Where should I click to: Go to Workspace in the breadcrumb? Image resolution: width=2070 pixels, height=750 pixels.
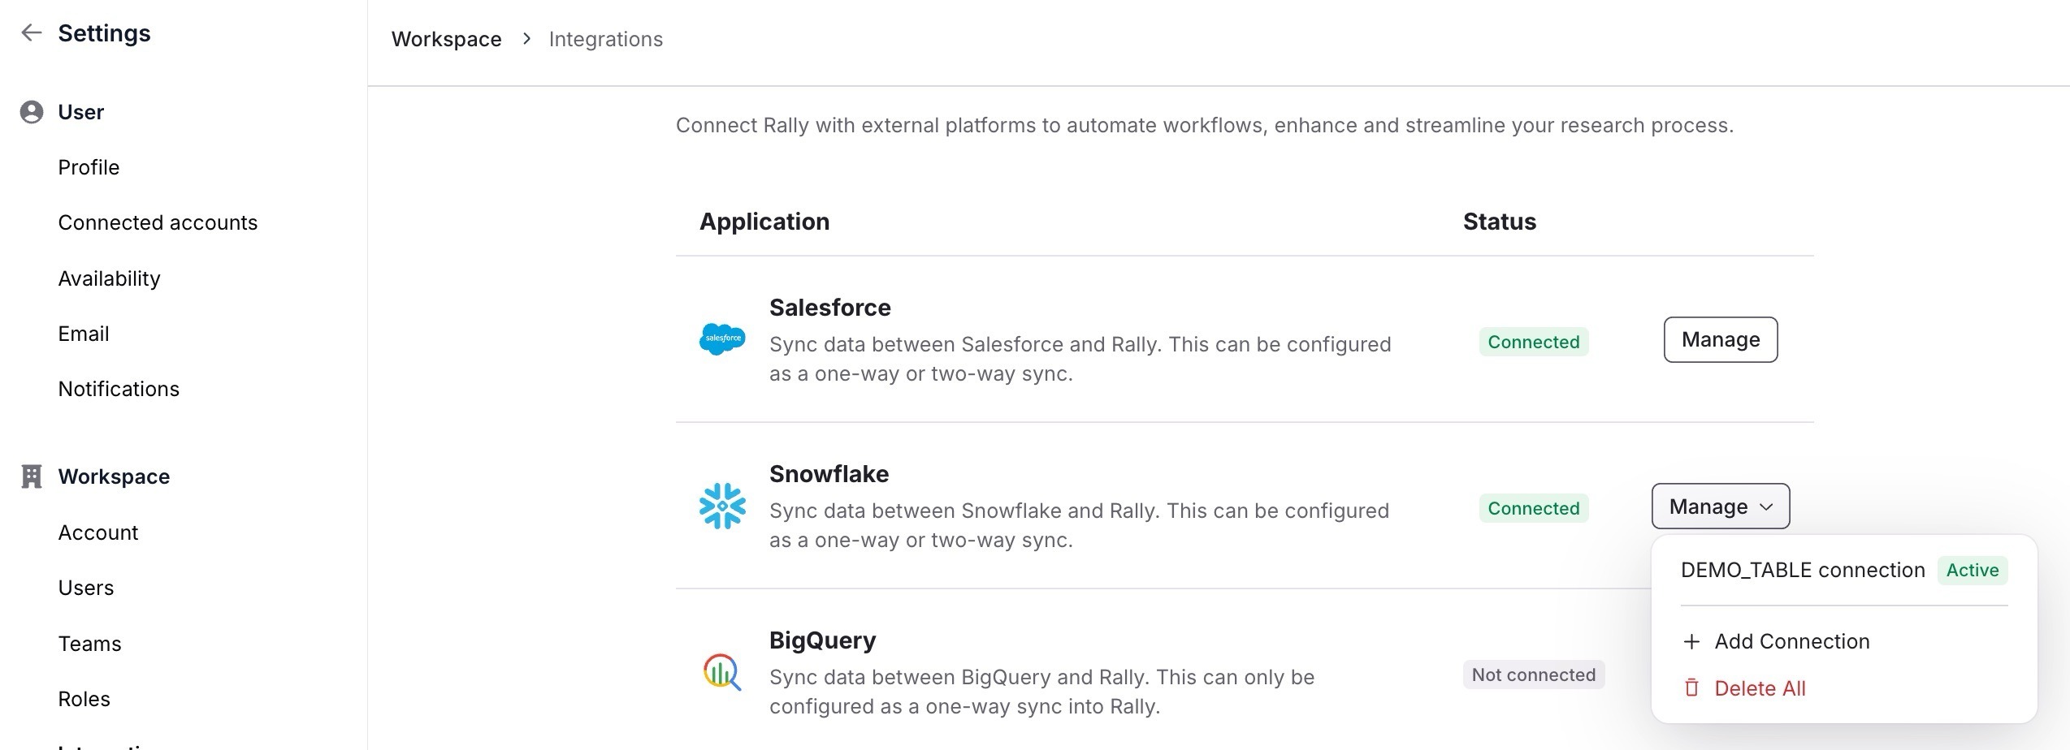point(446,39)
